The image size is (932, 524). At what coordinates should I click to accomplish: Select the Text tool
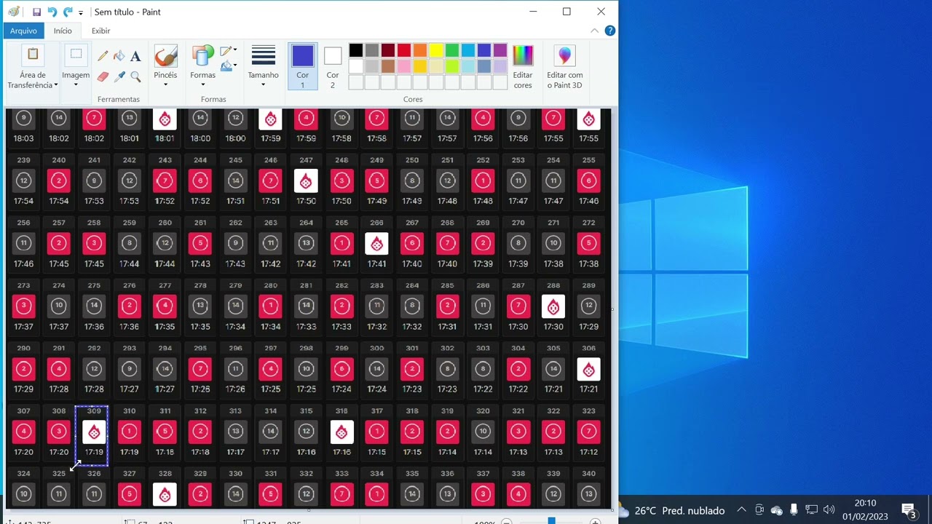pos(135,56)
